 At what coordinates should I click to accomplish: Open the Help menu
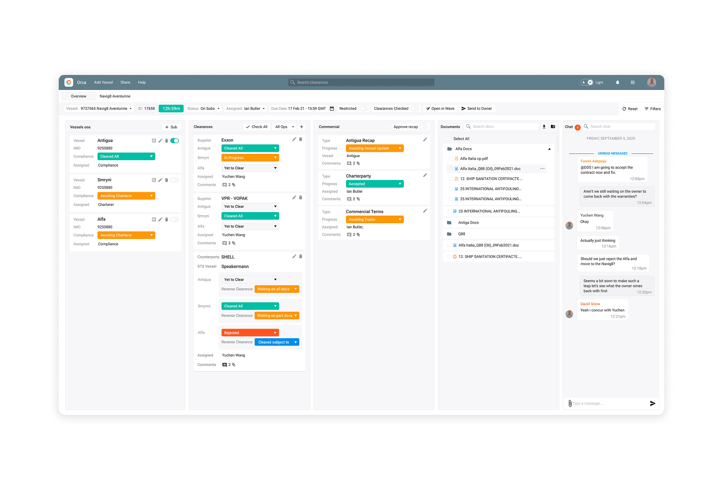pos(142,82)
